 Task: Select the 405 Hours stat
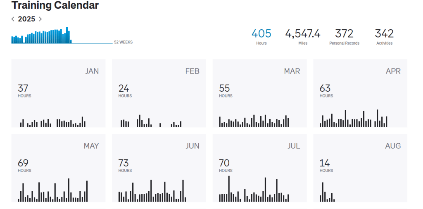(261, 36)
